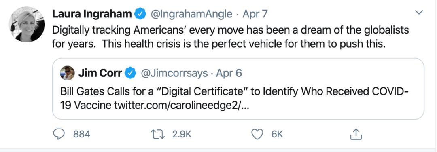Image resolution: width=437 pixels, height=152 pixels.
Task: Expand the tweet options chevron
Action: point(419,12)
